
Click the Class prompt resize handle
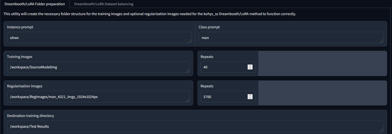[381, 41]
